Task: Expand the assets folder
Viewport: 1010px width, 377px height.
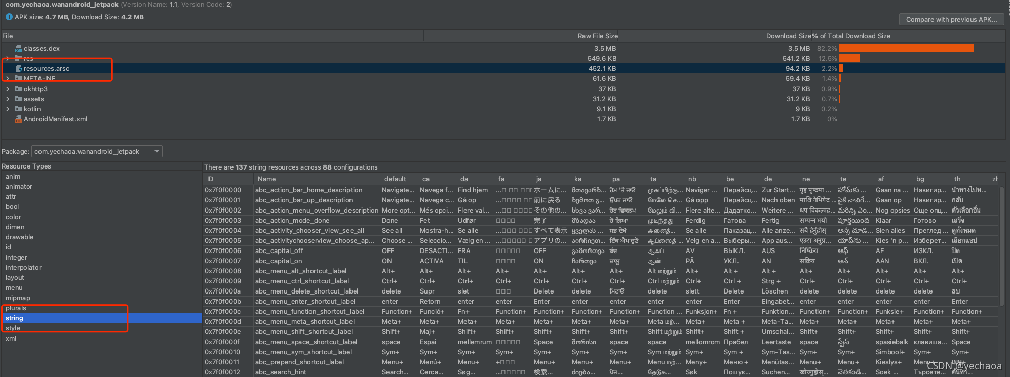Action: coord(8,99)
